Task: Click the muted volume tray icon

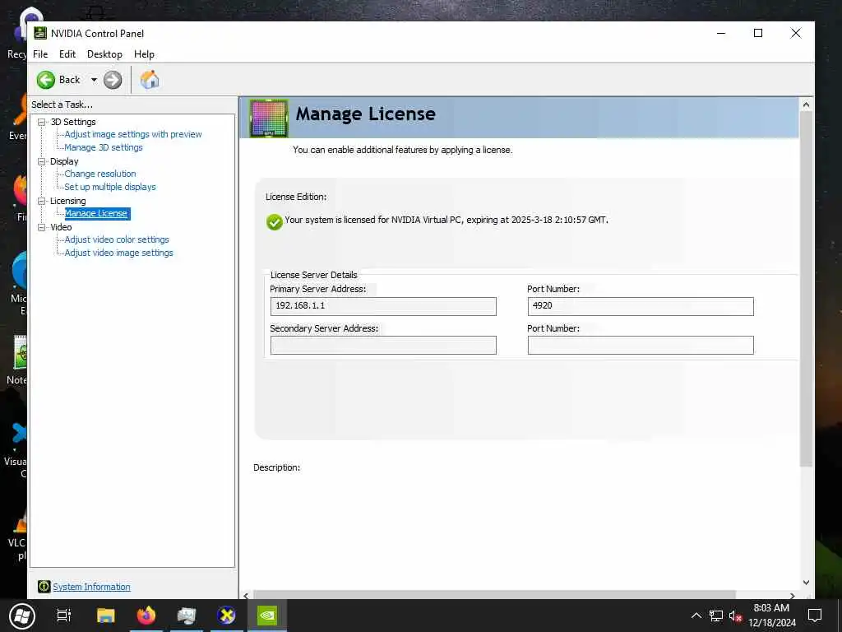Action: [735, 616]
